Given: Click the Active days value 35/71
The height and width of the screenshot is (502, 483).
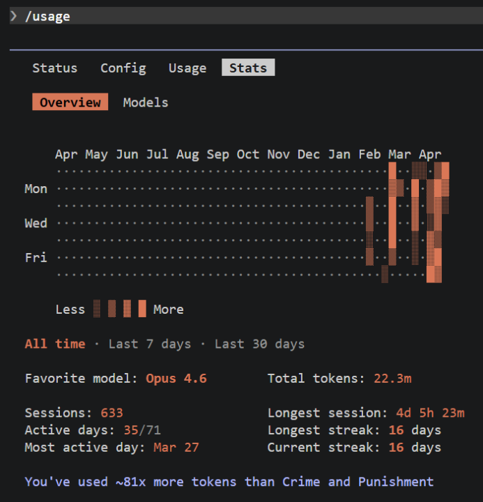Looking at the screenshot, I should 142,430.
